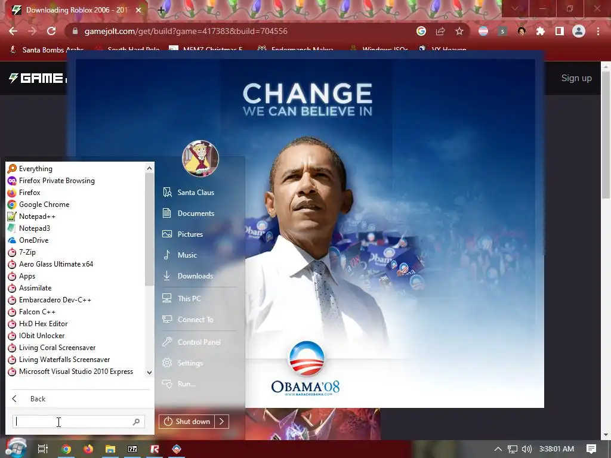Open Task View on the taskbar
The image size is (611, 458).
point(42,449)
